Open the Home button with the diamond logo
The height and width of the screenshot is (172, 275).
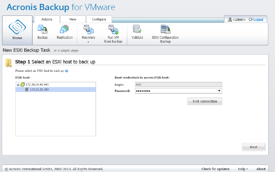(x=17, y=30)
